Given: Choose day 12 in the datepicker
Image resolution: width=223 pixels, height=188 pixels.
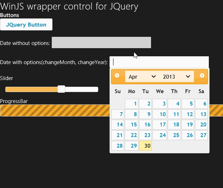Looking at the screenshot, I should point(188,114).
